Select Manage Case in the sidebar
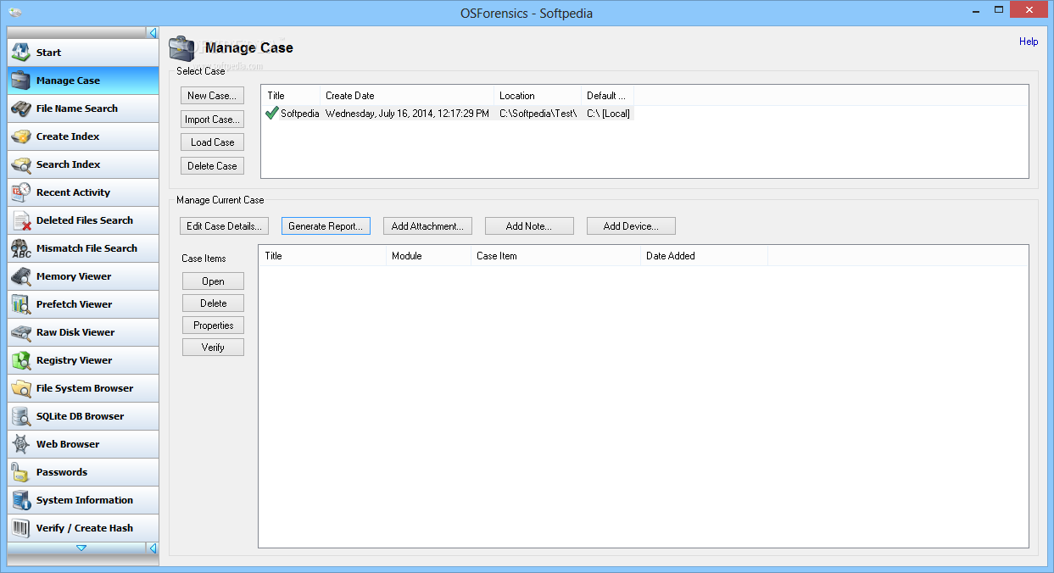 (x=83, y=81)
